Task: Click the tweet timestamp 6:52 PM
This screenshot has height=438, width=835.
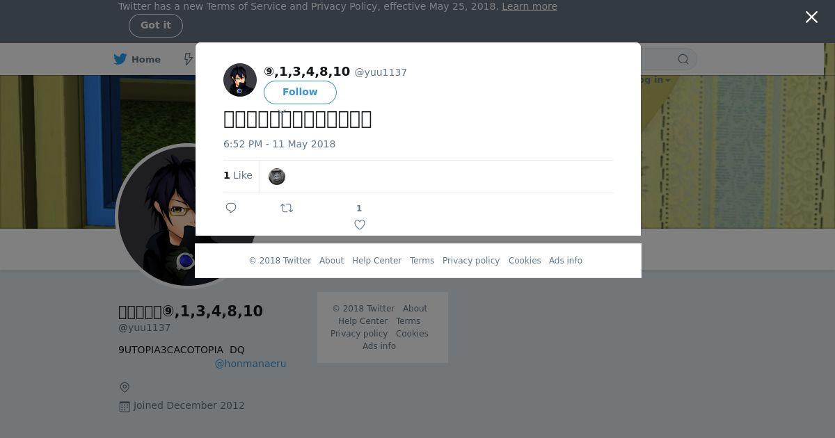Action: [279, 144]
